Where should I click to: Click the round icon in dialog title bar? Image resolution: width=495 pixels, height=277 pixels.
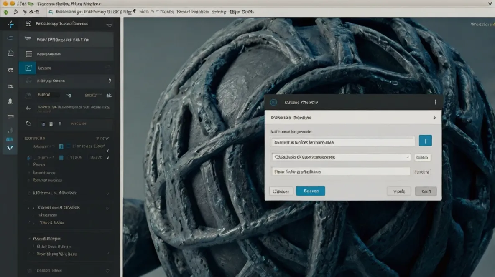tap(274, 102)
